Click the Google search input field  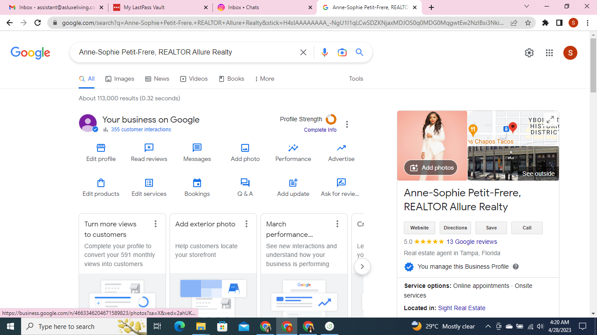(x=186, y=52)
